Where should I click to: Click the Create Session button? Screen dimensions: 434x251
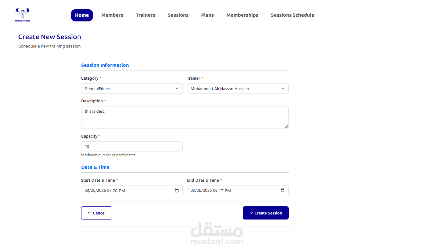[x=266, y=213]
